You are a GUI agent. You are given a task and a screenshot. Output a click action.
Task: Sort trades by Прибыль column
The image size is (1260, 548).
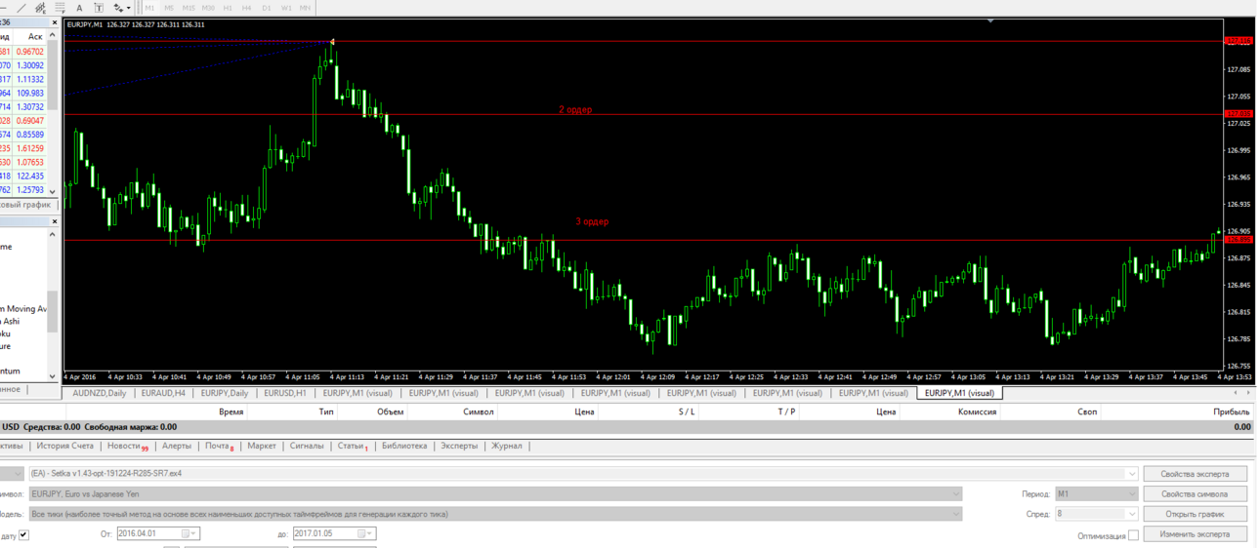click(x=1232, y=412)
